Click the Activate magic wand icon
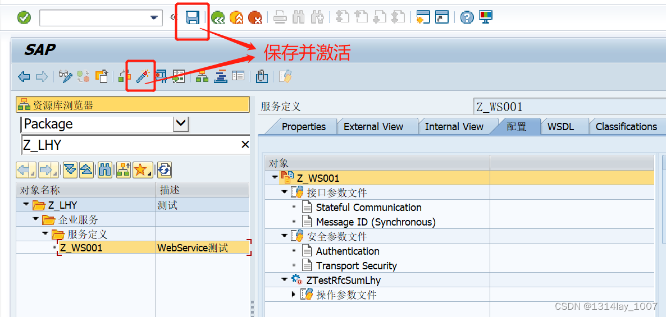 [143, 76]
